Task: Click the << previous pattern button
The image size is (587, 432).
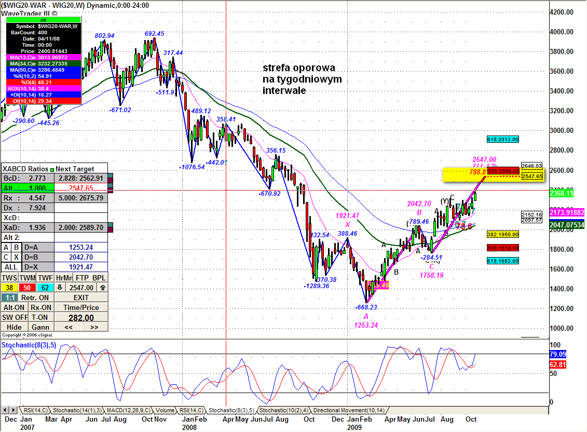Action: click(x=68, y=327)
